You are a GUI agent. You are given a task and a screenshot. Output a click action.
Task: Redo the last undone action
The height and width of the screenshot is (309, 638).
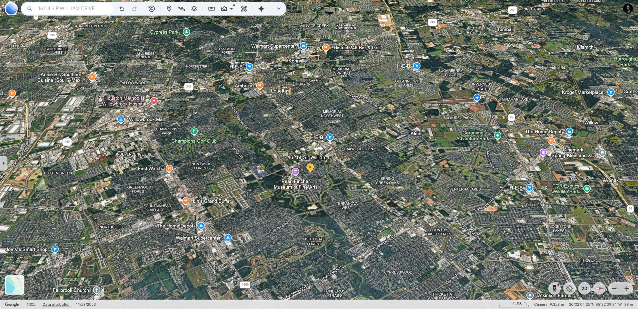coord(134,9)
